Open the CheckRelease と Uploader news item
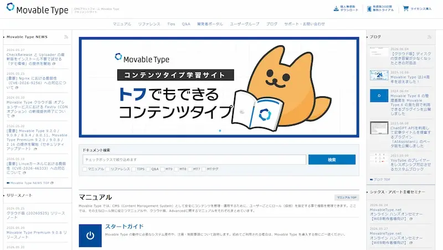Image resolution: width=443 pixels, height=250 pixels. [x=36, y=59]
